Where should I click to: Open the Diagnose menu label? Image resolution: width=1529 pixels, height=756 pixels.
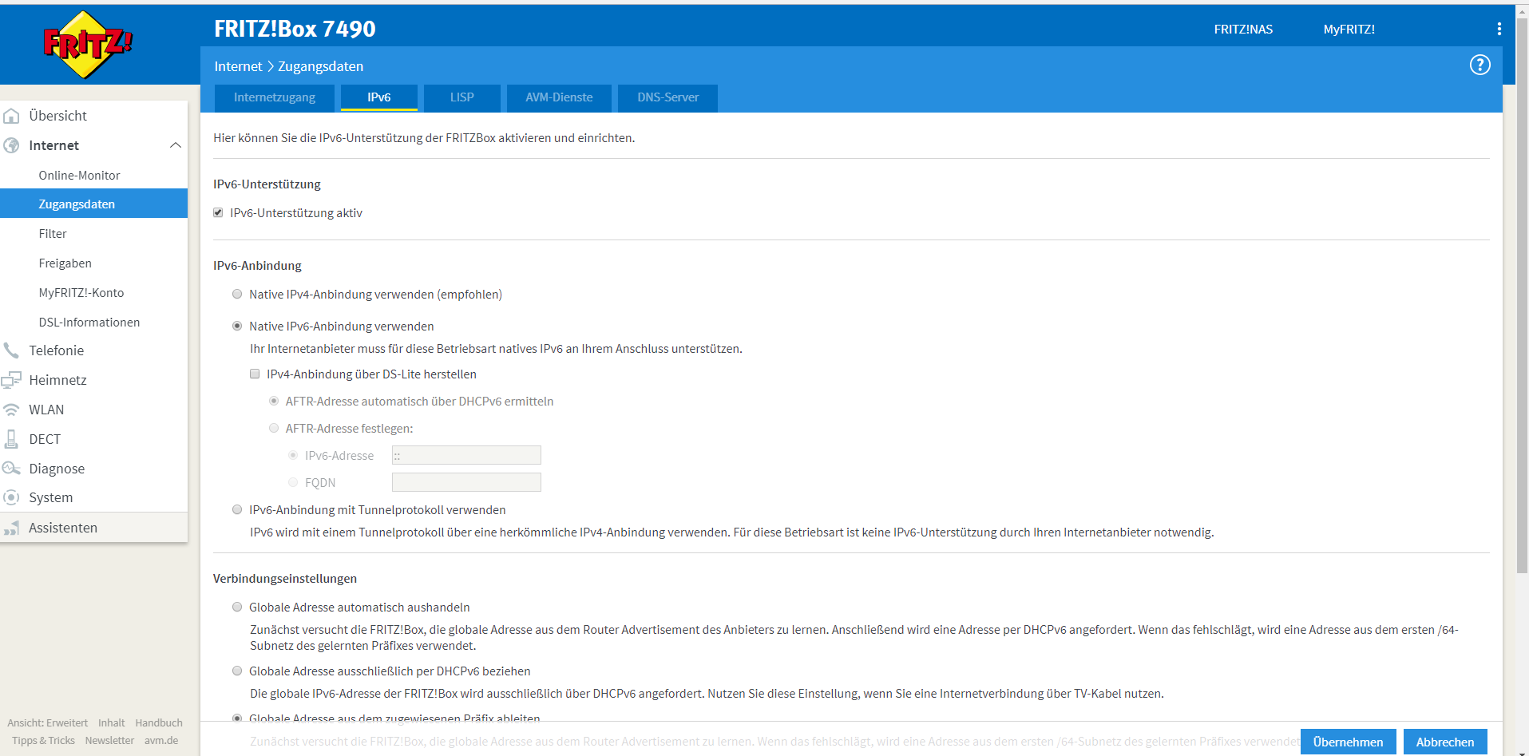pyautogui.click(x=57, y=469)
